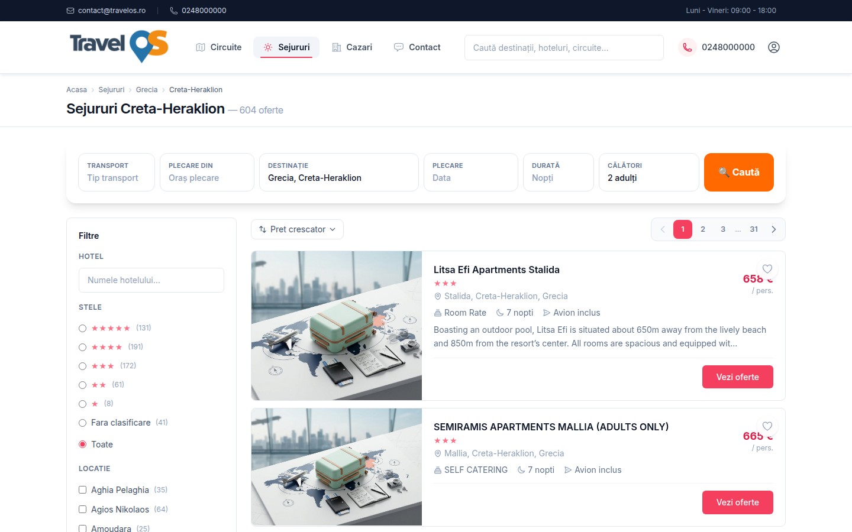Add Litsa Efi Apartments to favorites heart
Screen dimensions: 852x532
point(767,268)
